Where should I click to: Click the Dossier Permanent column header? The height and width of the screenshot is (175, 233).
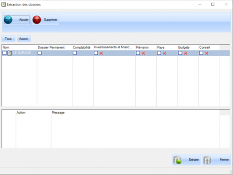(x=55, y=47)
